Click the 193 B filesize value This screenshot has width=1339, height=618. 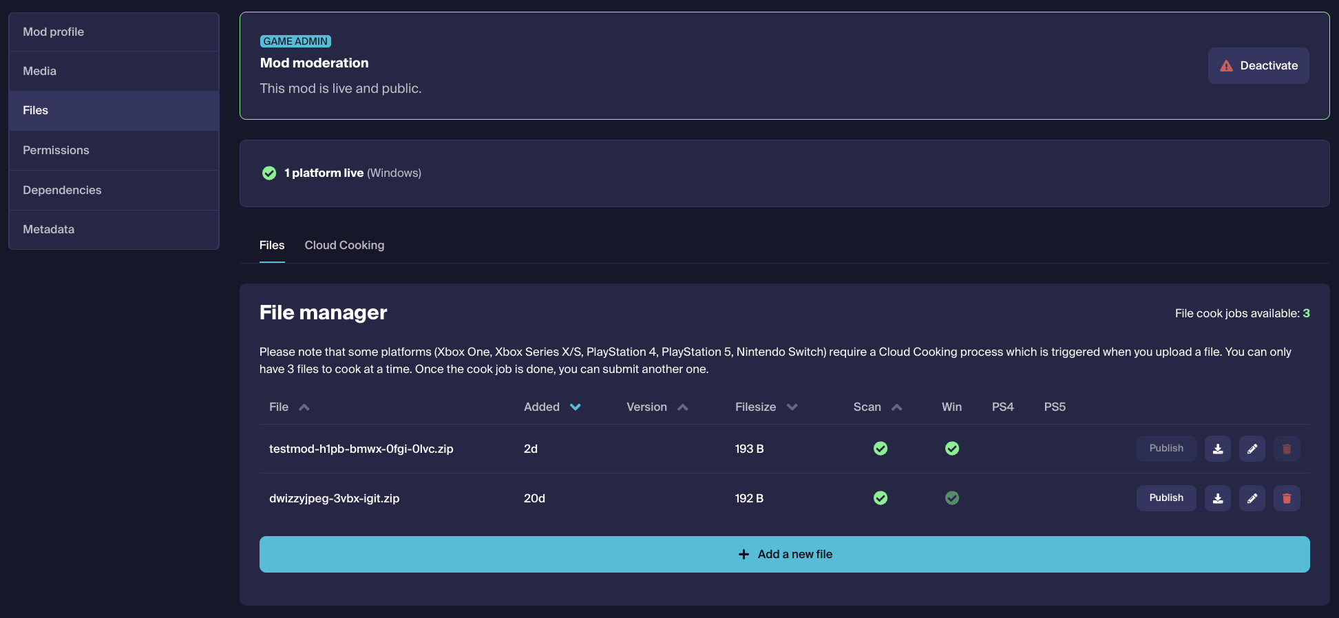pyautogui.click(x=749, y=449)
